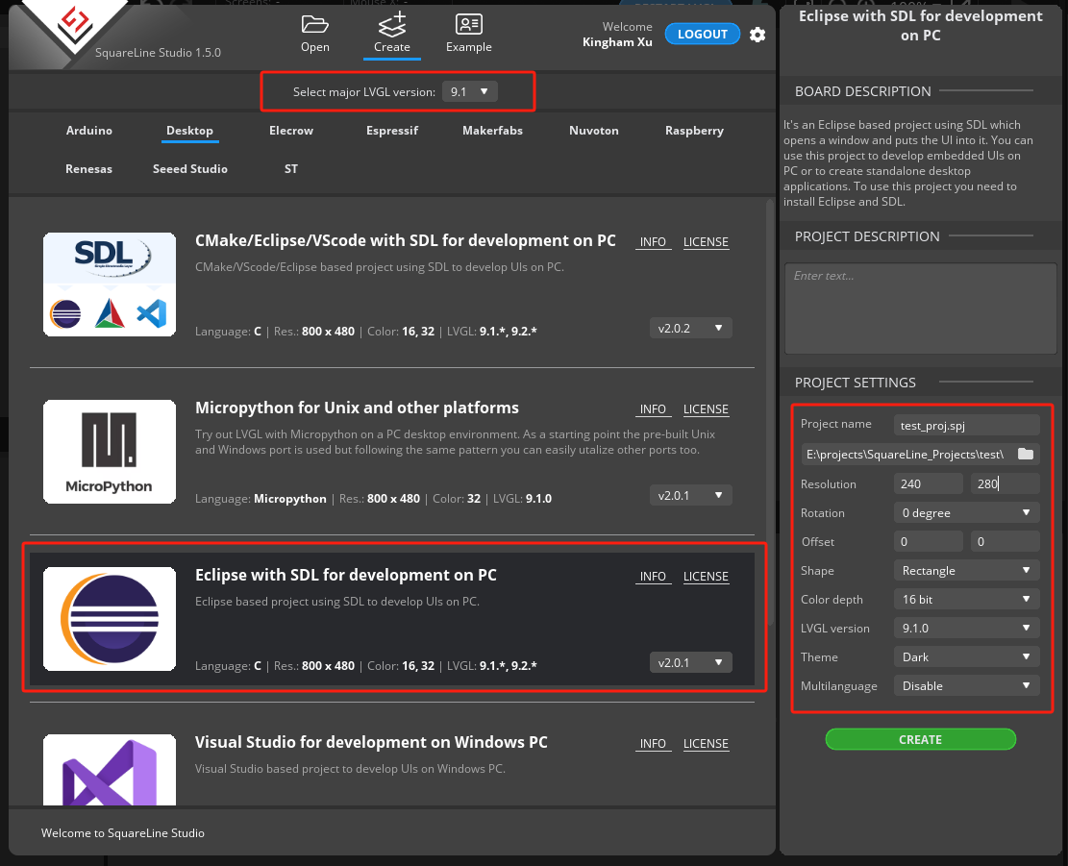This screenshot has width=1068, height=866.
Task: Select the MicroPython board logo
Action: tap(110, 452)
